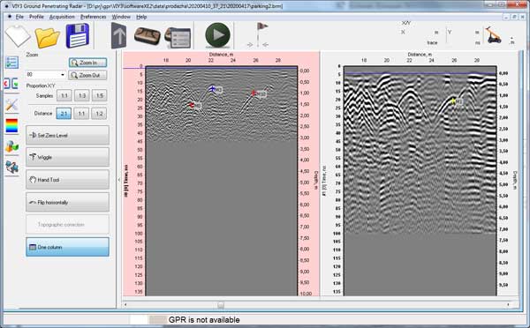The width and height of the screenshot is (530, 328).
Task: Click the yellow marker on right radargram
Action: point(453,101)
